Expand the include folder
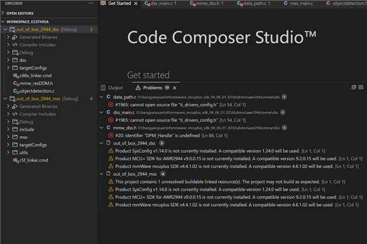The width and height of the screenshot is (367, 244). point(8,129)
